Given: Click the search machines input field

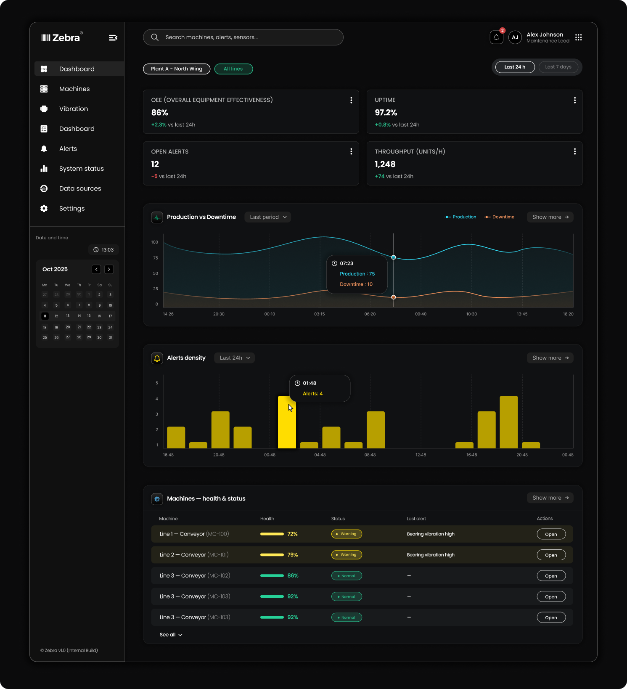Looking at the screenshot, I should (x=243, y=37).
